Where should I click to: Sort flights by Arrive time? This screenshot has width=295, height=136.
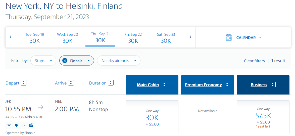click(x=71, y=83)
